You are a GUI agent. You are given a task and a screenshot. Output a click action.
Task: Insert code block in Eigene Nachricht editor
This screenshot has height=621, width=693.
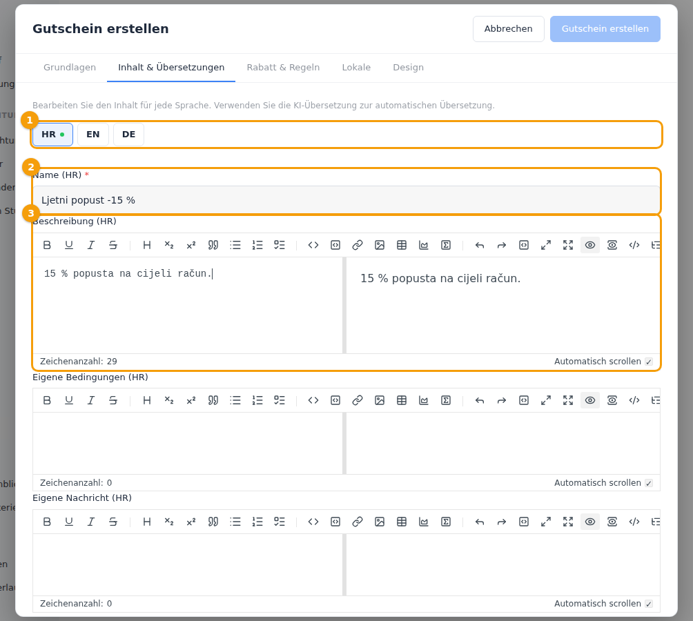(335, 522)
